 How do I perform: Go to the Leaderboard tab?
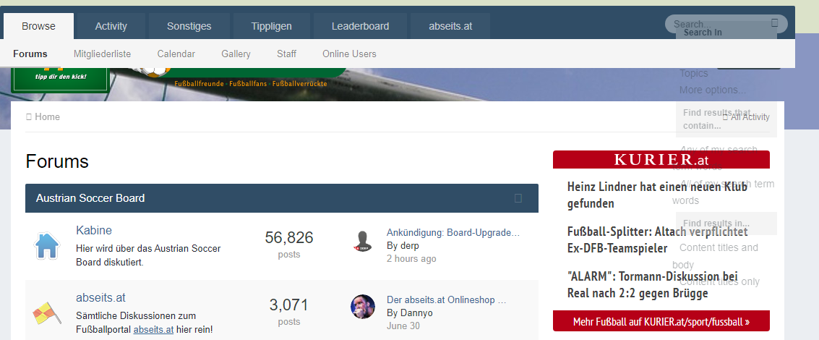point(361,26)
